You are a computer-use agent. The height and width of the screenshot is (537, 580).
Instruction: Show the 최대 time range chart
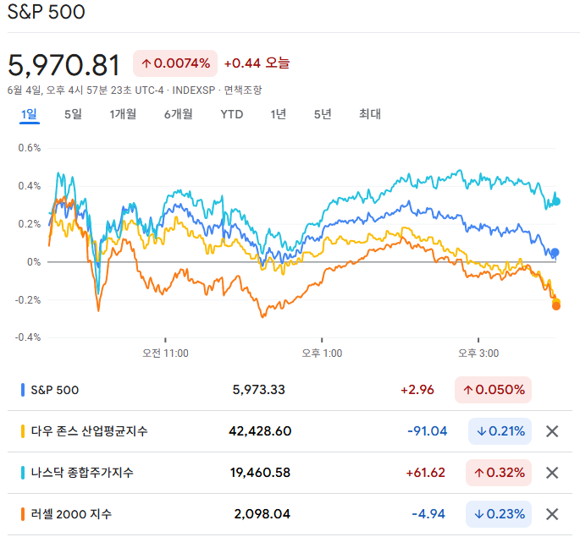[x=370, y=114]
